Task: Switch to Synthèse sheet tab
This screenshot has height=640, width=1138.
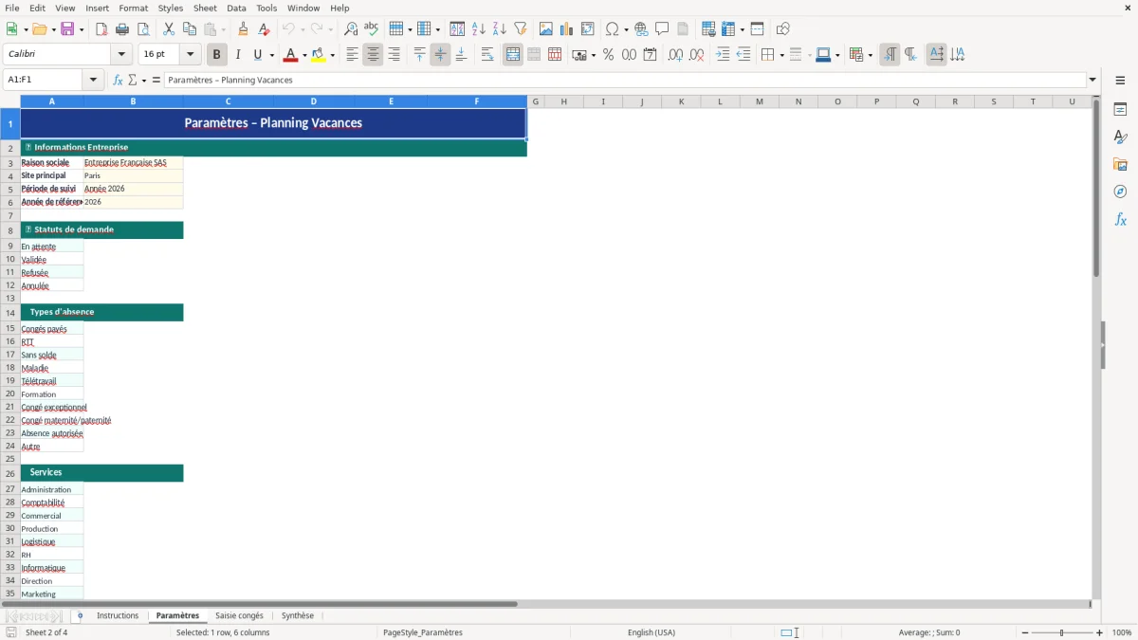Action: (298, 616)
